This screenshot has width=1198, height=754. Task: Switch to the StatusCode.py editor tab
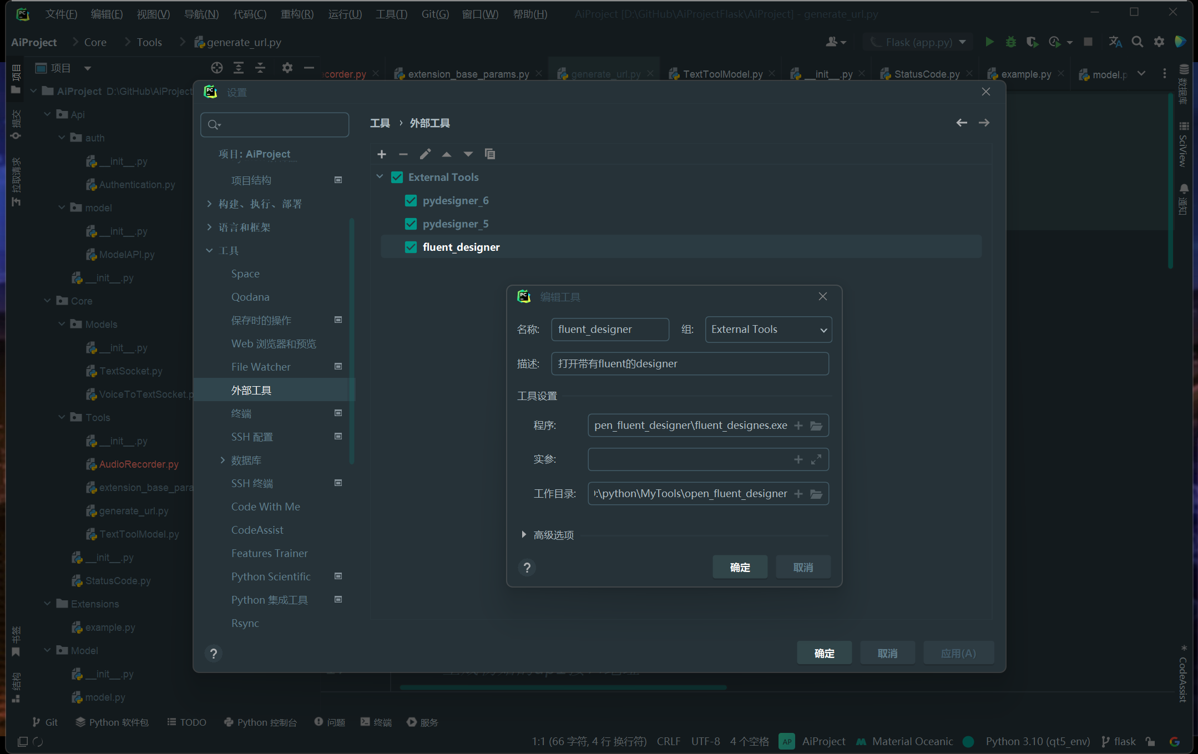tap(926, 74)
